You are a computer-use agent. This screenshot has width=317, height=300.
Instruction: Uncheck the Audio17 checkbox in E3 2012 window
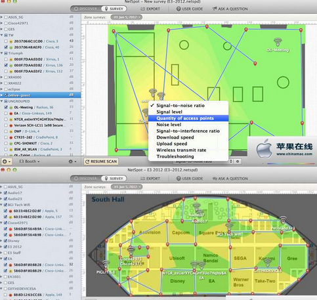tap(6, 193)
